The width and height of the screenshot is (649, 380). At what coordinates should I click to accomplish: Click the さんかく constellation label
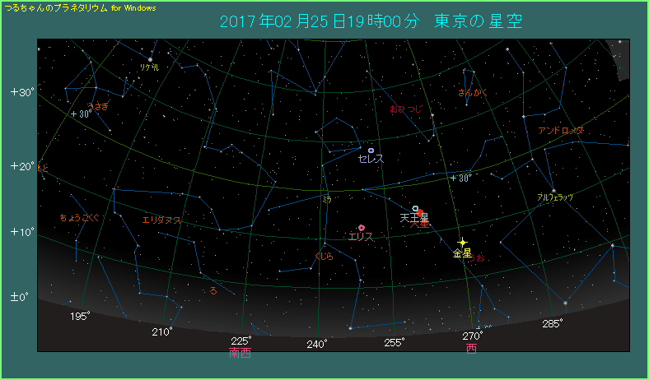pos(473,93)
